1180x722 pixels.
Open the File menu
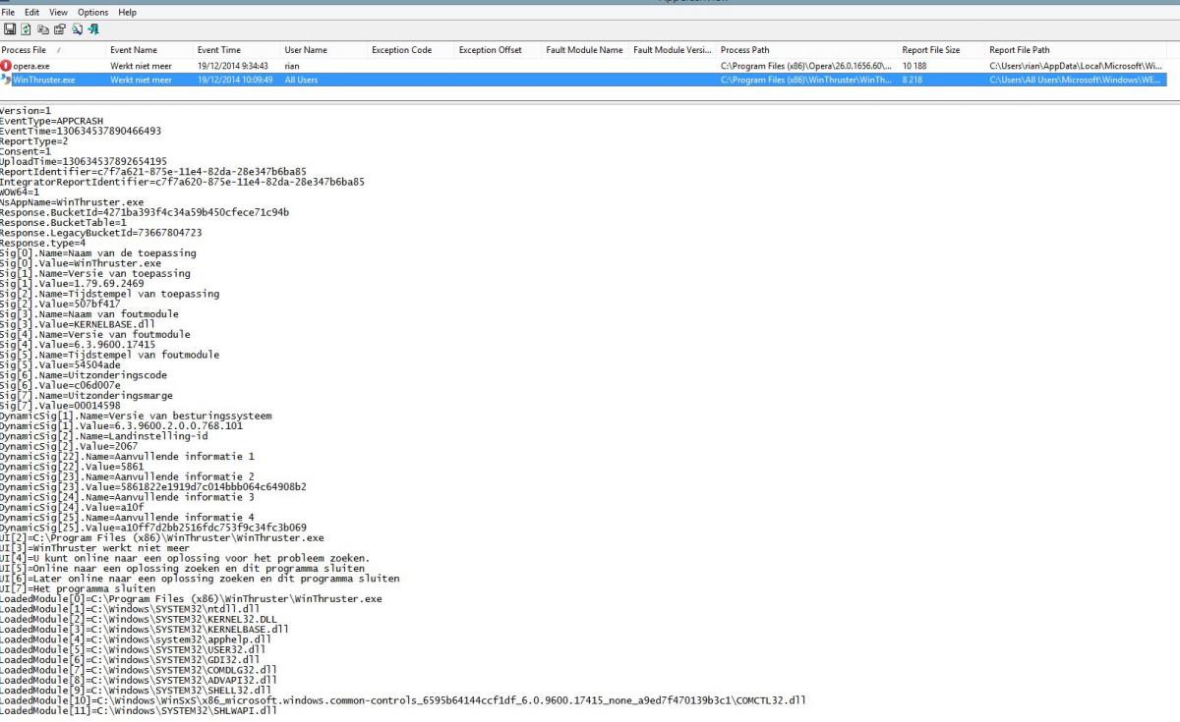coord(9,12)
